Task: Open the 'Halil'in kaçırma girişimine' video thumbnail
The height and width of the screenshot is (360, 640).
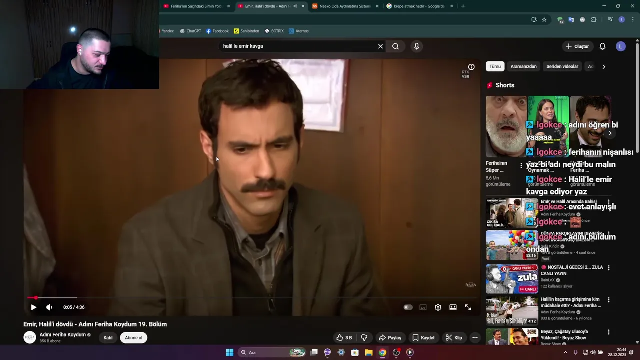Action: click(512, 311)
